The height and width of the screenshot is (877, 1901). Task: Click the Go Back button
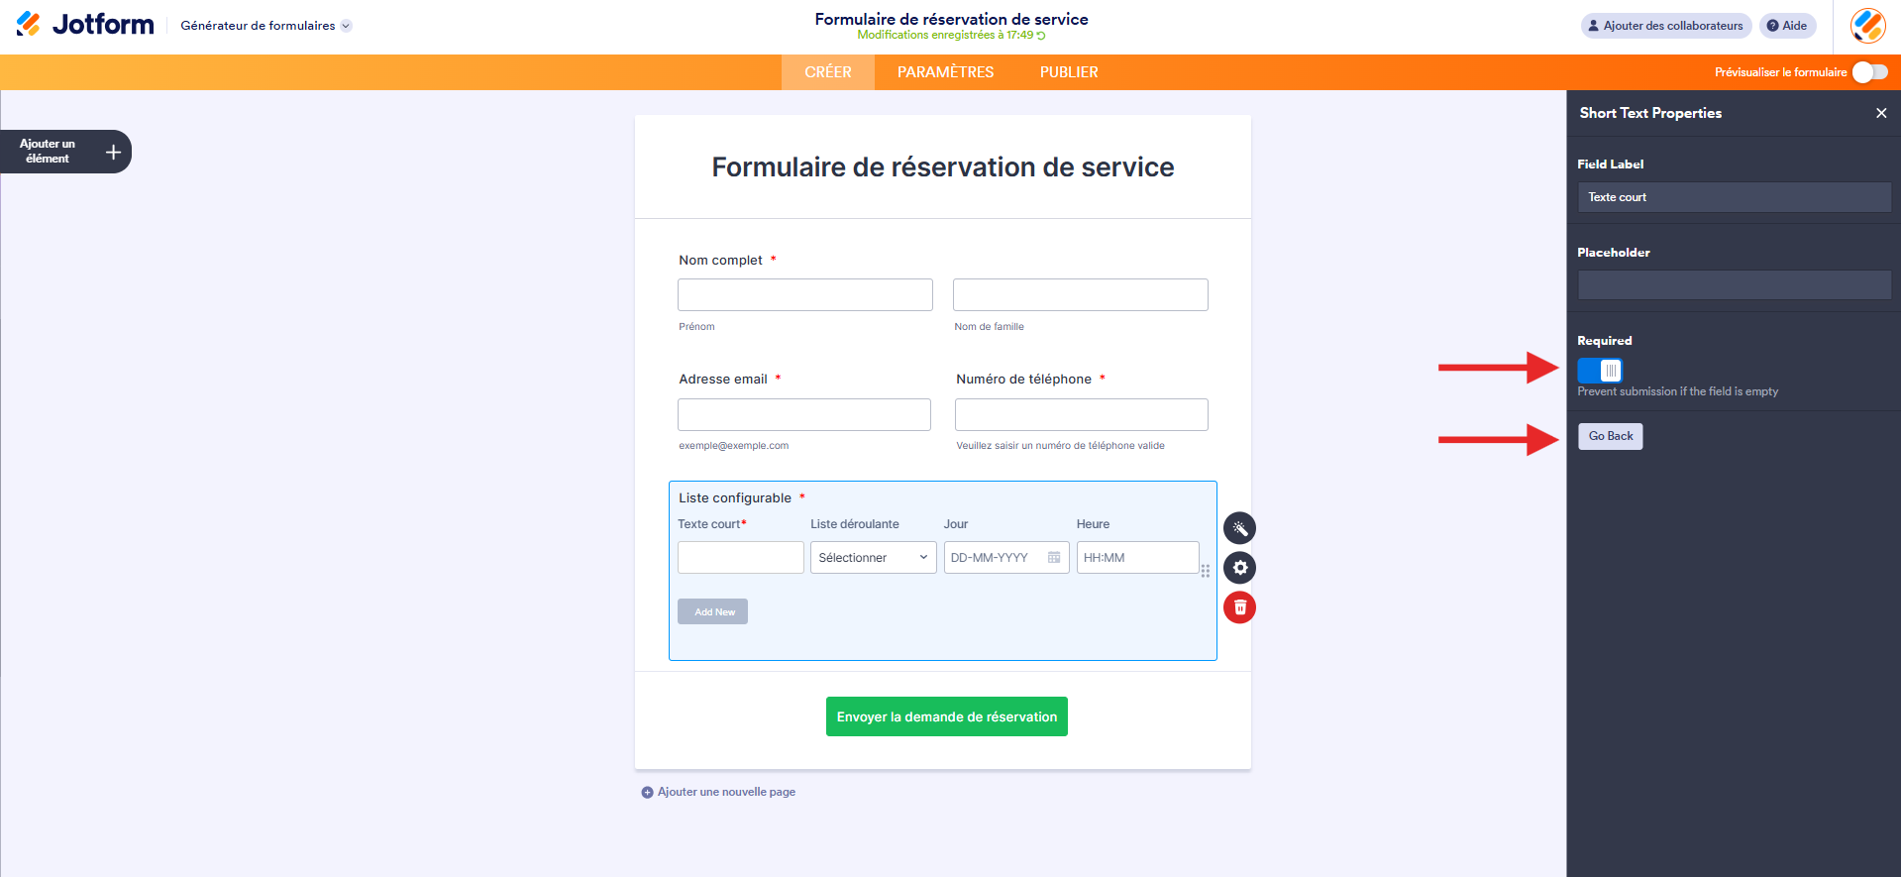point(1610,436)
